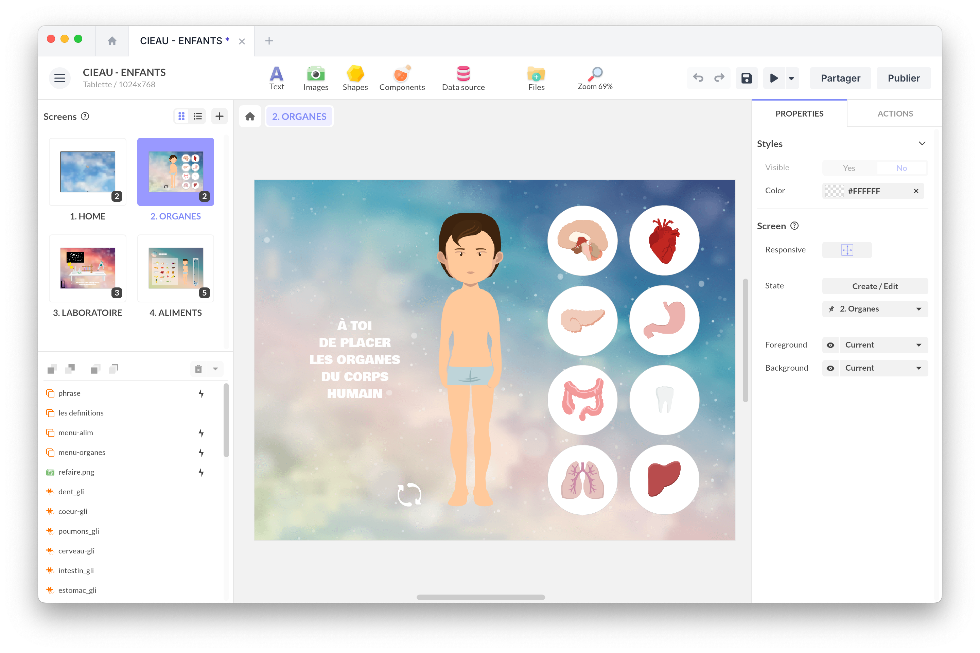Open the Foreground Current dropdown

[x=883, y=345]
